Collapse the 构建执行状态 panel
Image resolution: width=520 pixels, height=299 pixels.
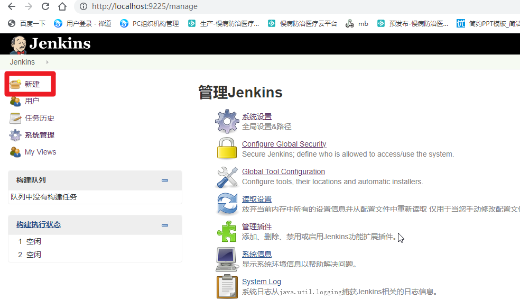(x=165, y=225)
